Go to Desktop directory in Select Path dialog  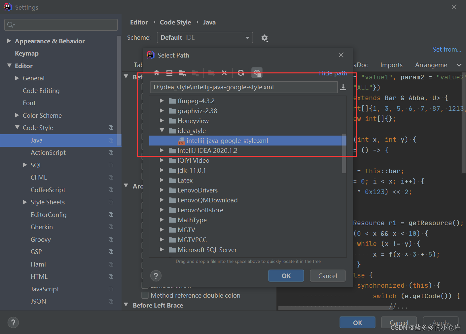(169, 73)
